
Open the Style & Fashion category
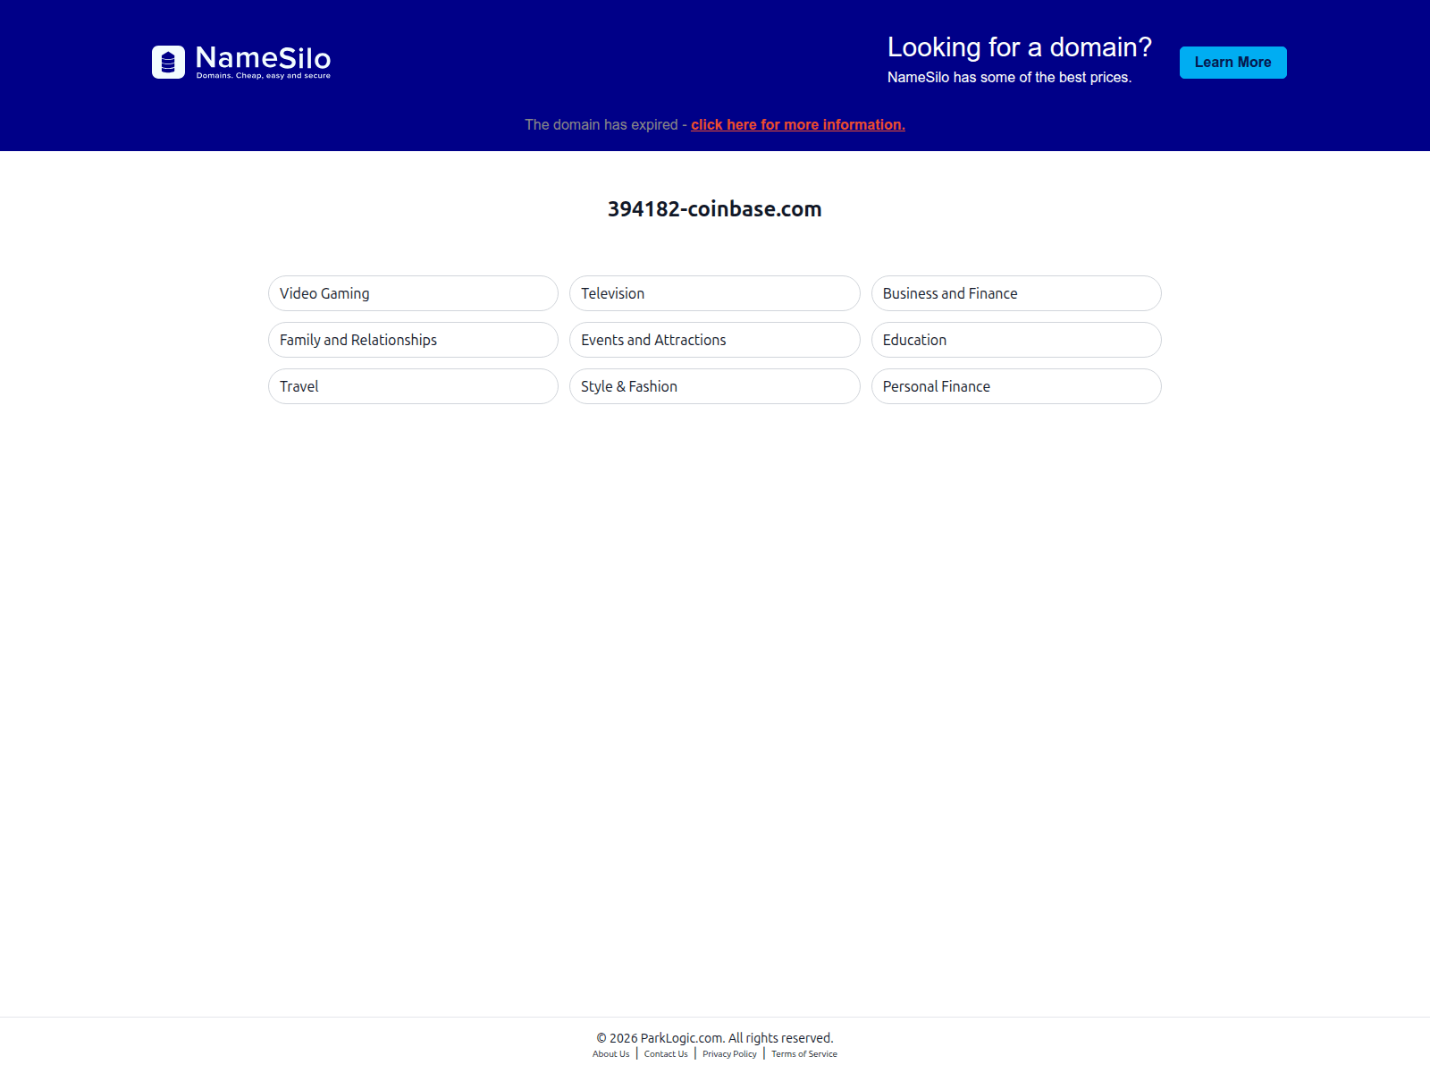(714, 386)
